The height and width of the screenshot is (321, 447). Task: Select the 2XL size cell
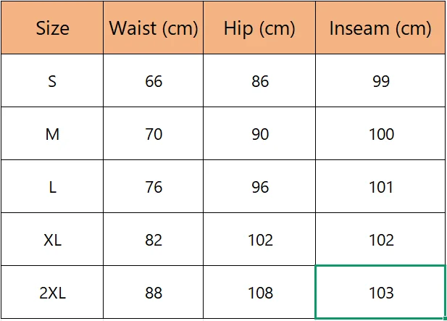point(52,293)
